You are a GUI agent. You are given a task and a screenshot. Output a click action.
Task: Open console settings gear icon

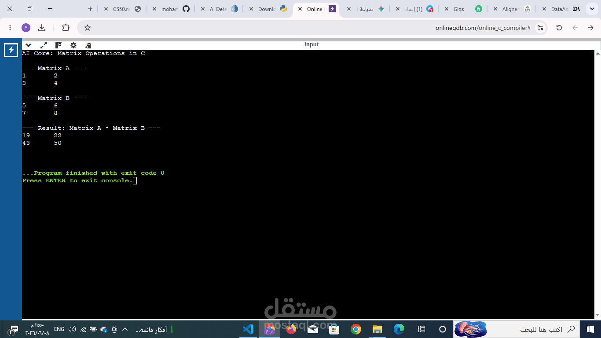pyautogui.click(x=73, y=45)
